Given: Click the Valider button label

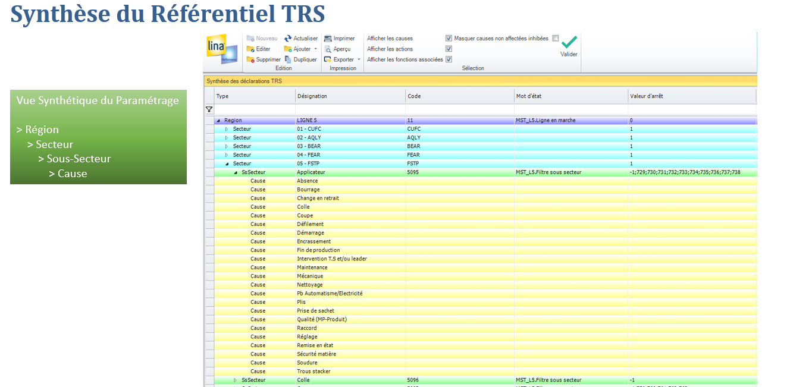Looking at the screenshot, I should pyautogui.click(x=569, y=54).
